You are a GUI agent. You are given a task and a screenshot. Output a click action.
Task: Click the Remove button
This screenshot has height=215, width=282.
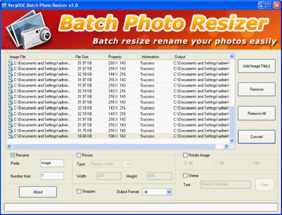pyautogui.click(x=257, y=89)
